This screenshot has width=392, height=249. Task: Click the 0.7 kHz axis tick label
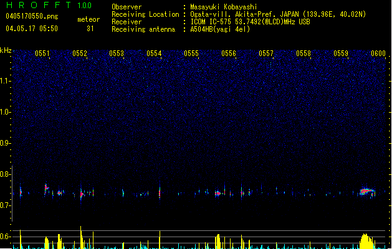click(x=5, y=205)
